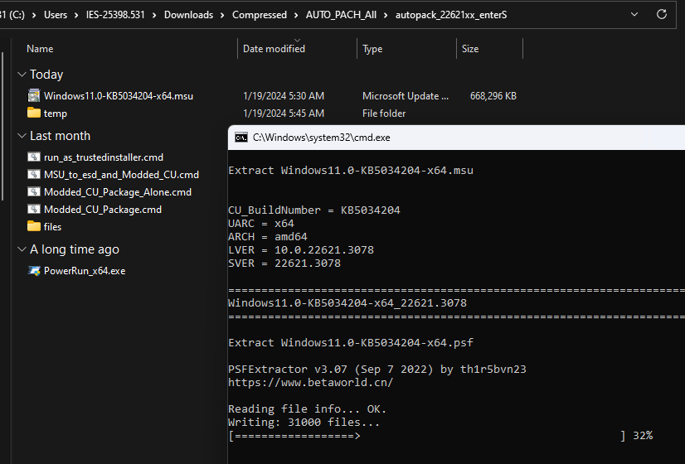The image size is (685, 464).
Task: Select Modded_CU_Package_Alone.cmd file name
Action: tap(118, 192)
